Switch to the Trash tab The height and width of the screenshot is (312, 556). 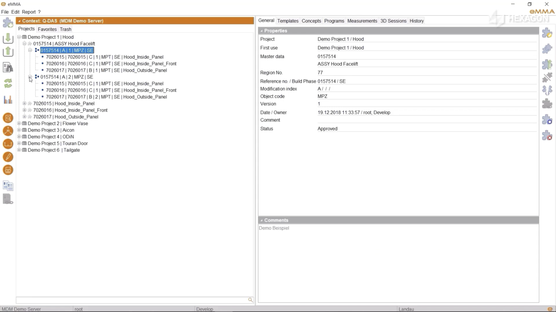tap(65, 29)
